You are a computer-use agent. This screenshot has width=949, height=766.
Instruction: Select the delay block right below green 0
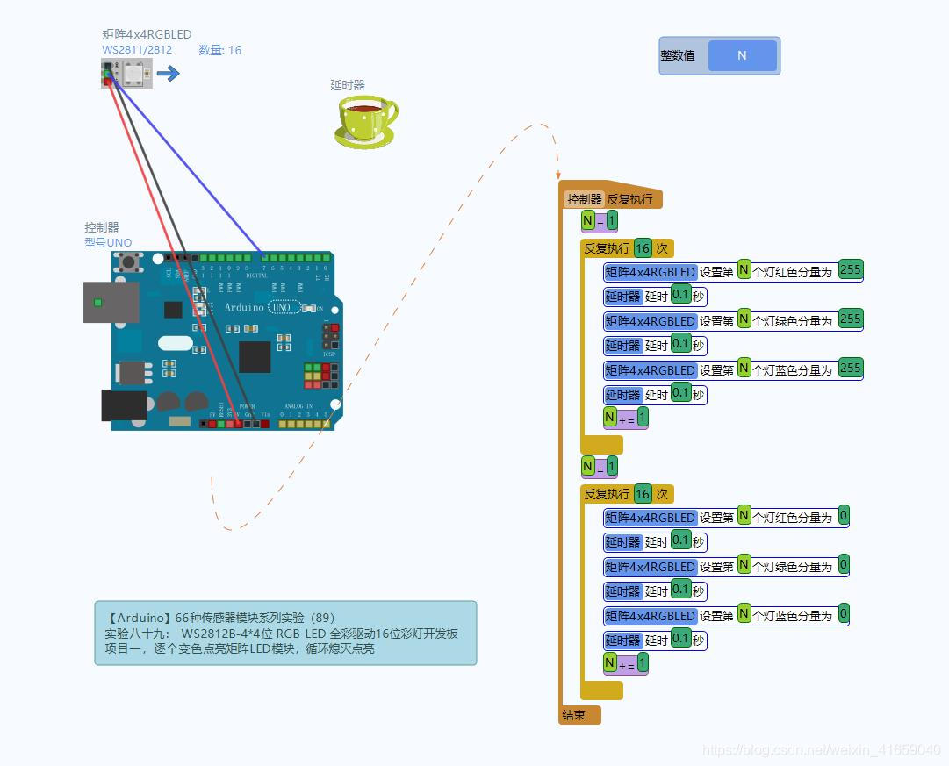(x=655, y=591)
